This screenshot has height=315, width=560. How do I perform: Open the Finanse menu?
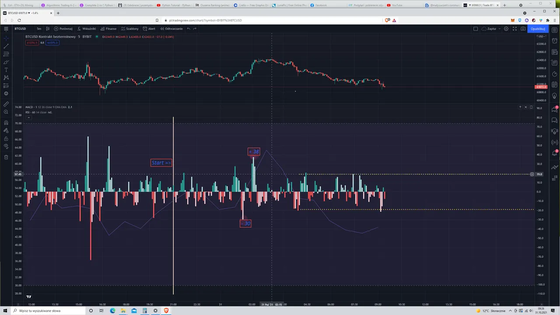click(x=108, y=28)
